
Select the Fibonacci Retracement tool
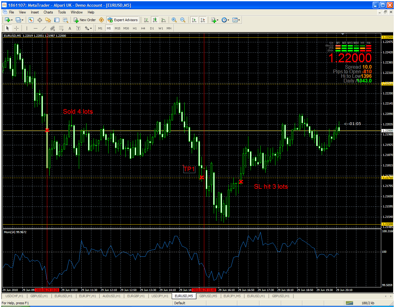click(x=61, y=28)
